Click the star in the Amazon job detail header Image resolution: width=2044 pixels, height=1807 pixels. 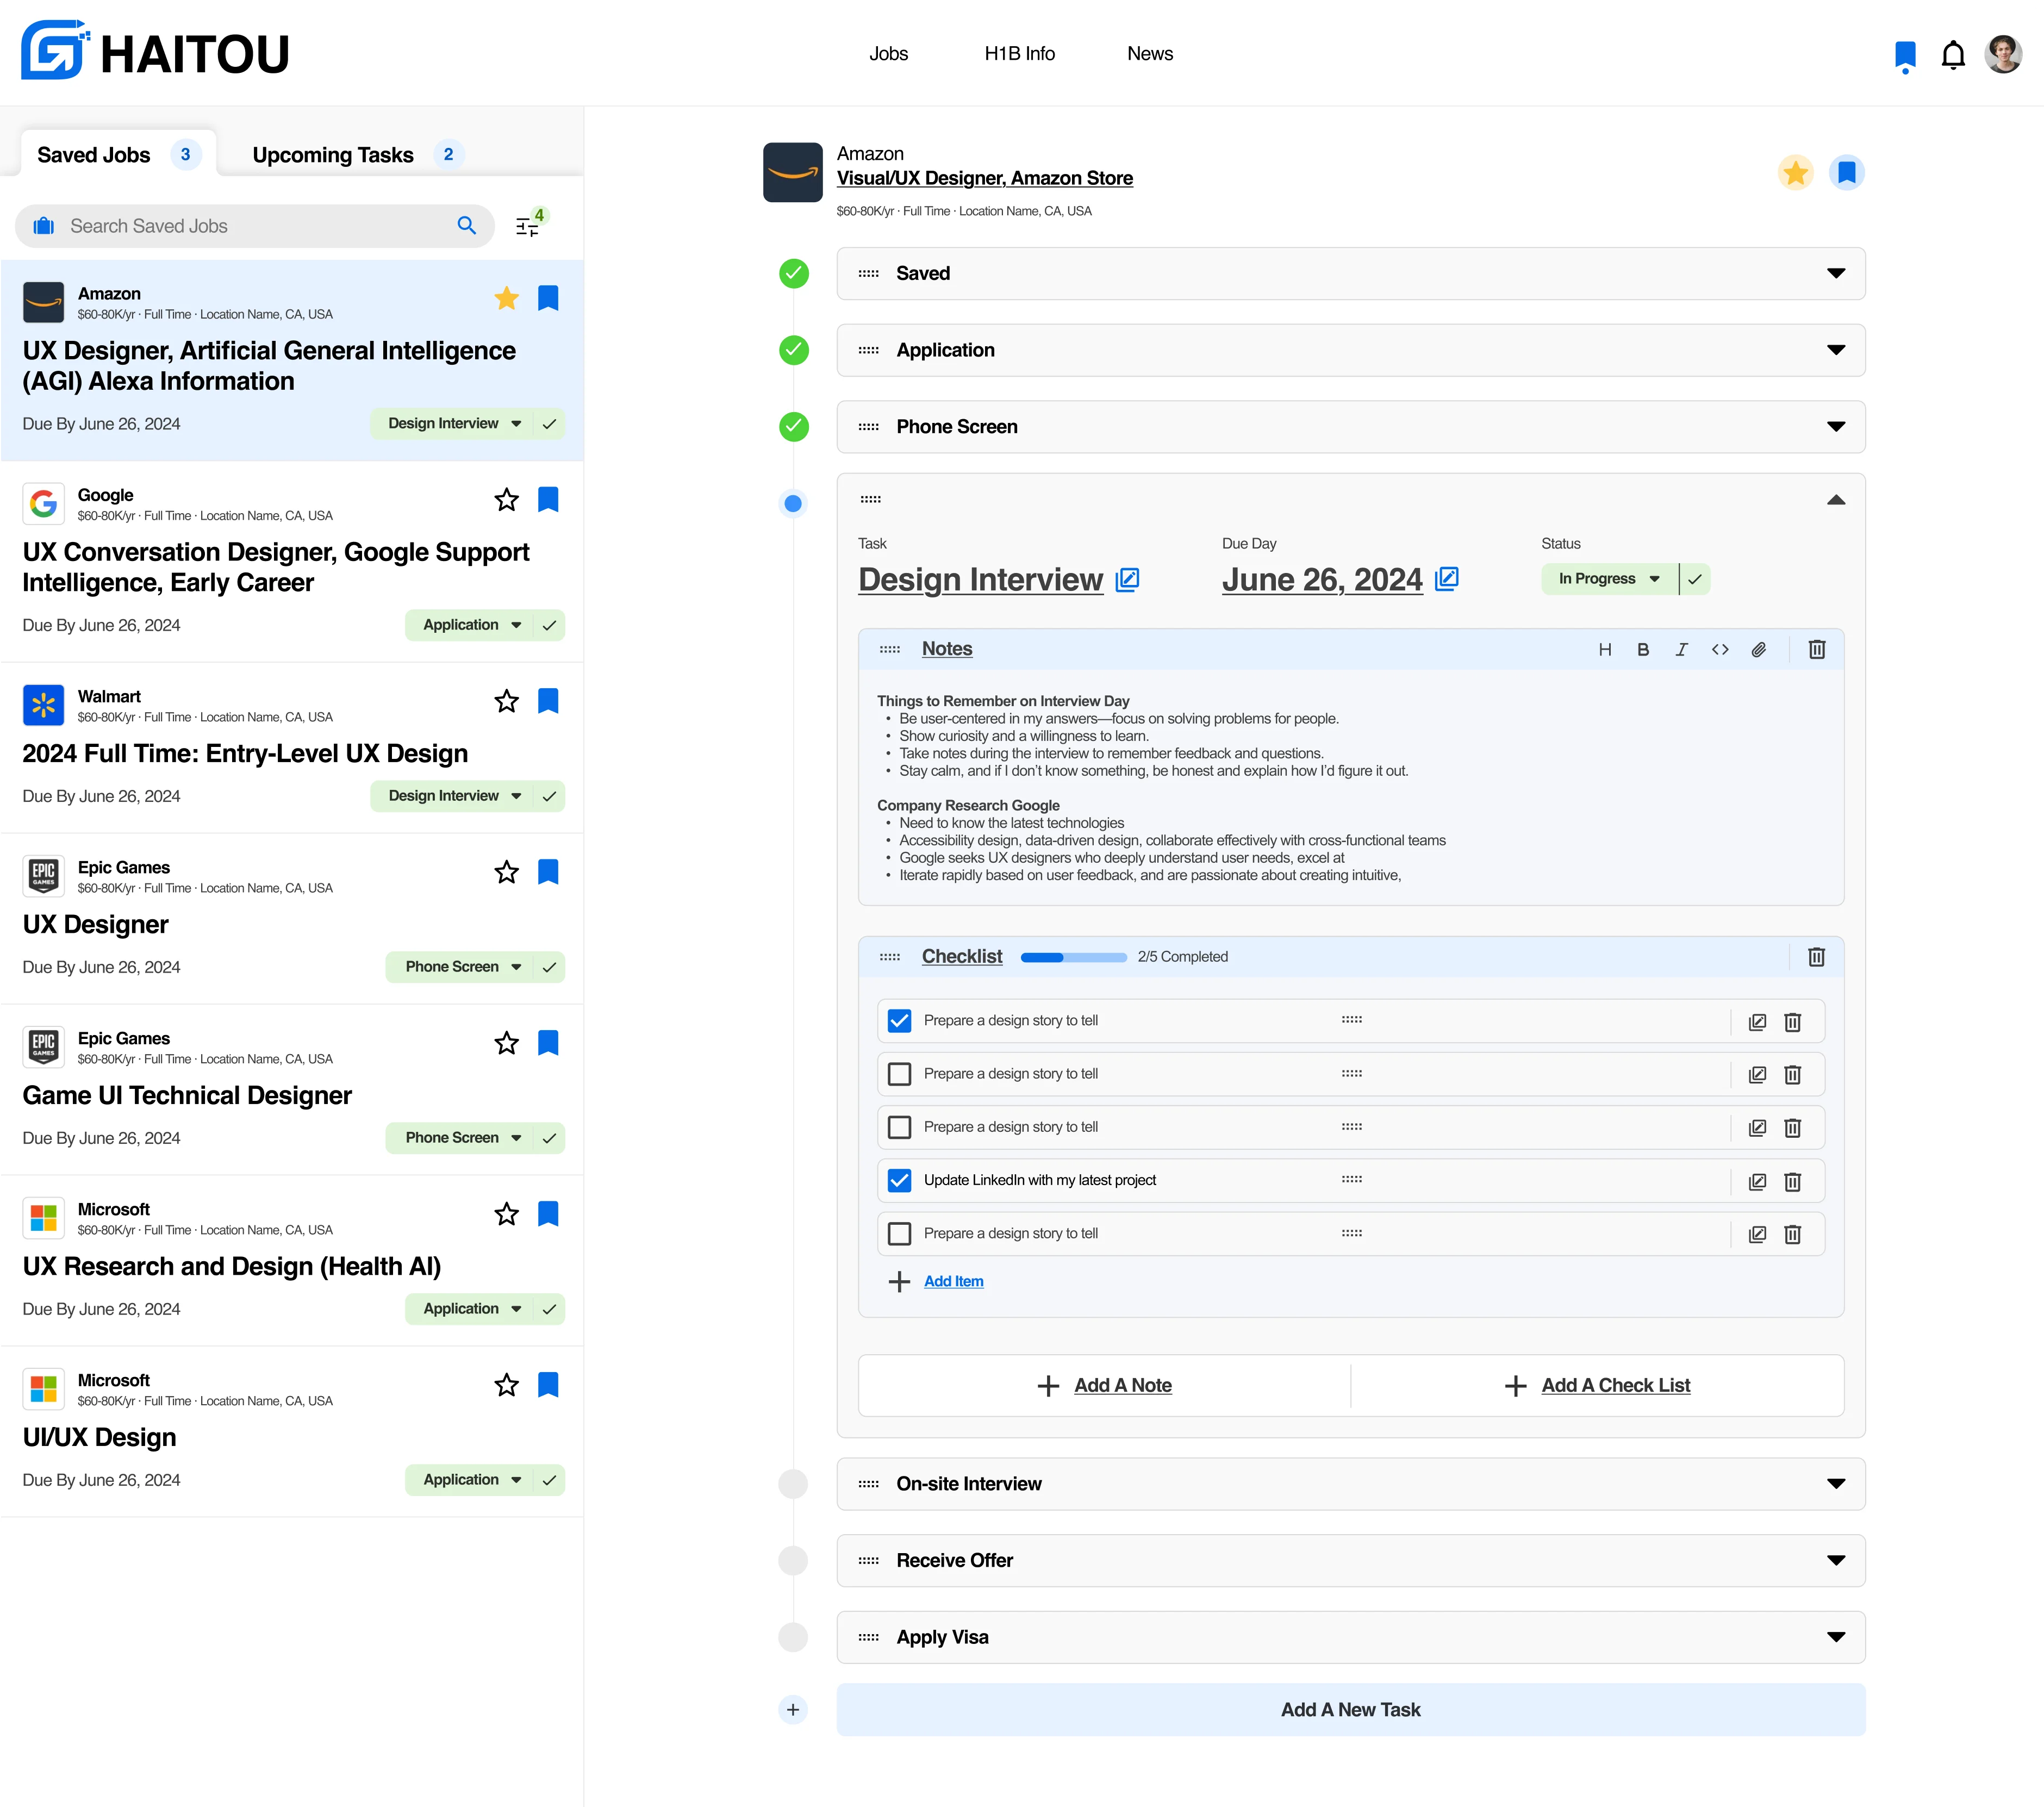1796,173
